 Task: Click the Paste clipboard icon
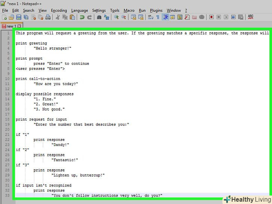tap(72, 17)
